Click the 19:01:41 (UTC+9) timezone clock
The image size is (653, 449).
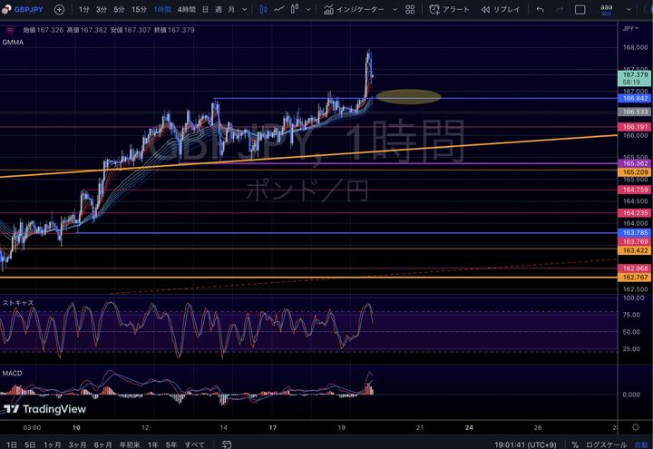click(525, 444)
